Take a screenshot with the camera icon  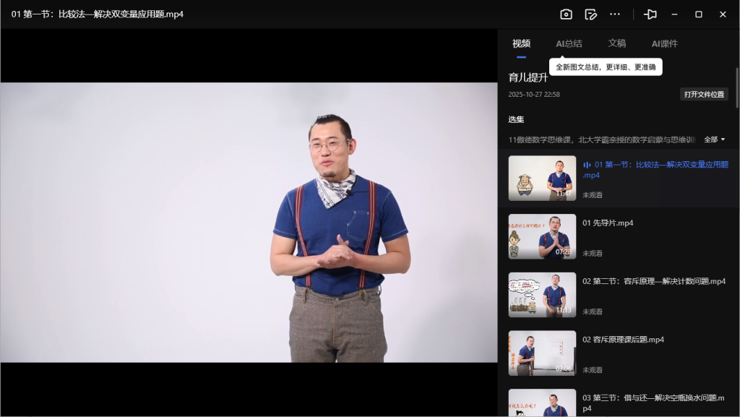566,14
